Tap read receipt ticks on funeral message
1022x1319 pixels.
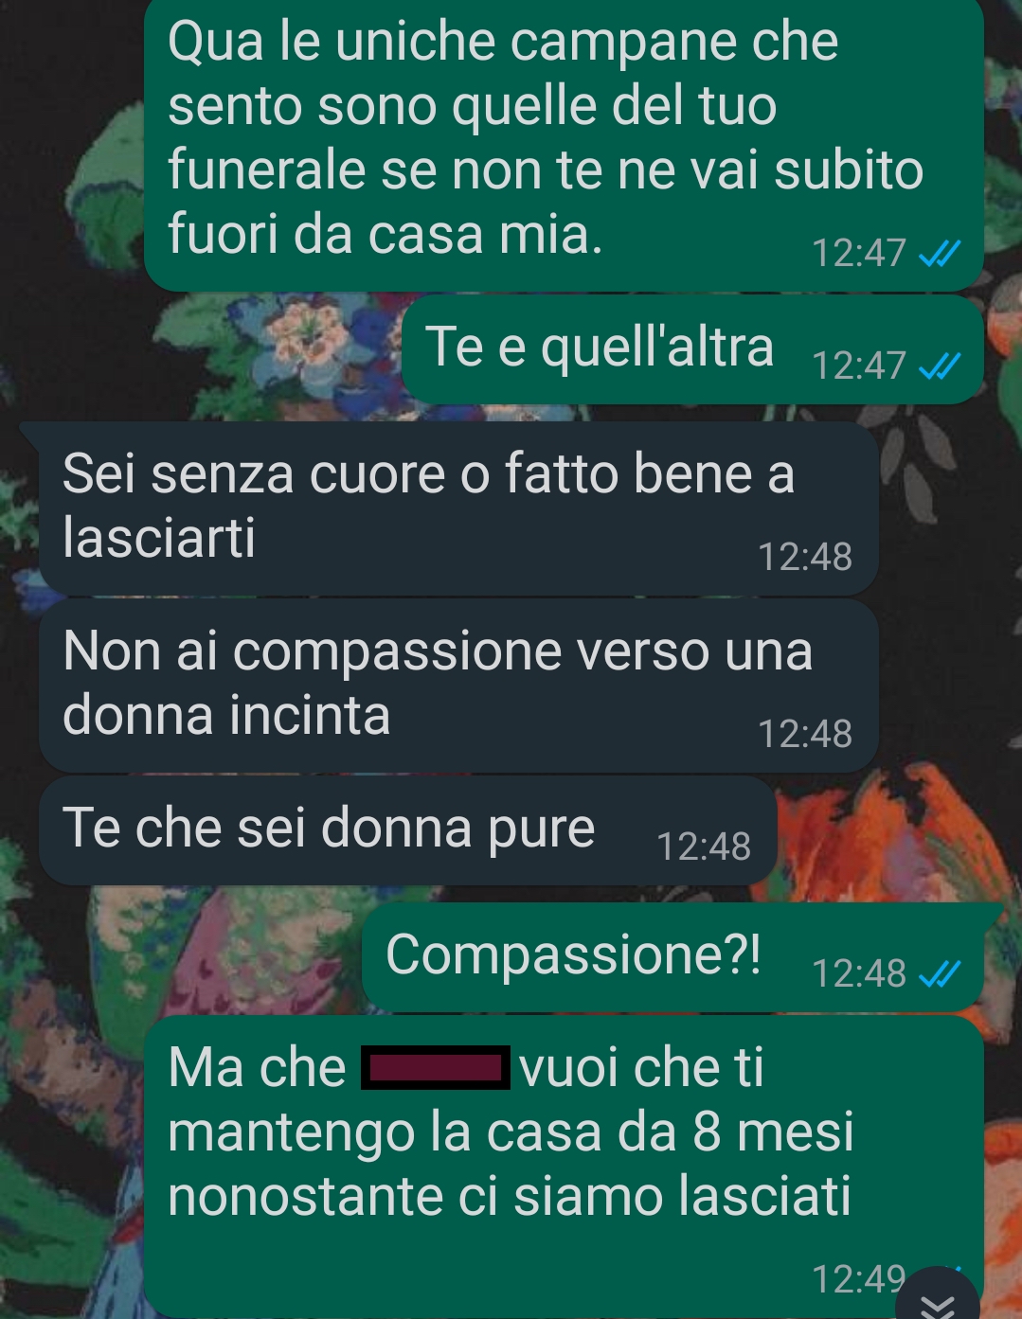coord(941,253)
